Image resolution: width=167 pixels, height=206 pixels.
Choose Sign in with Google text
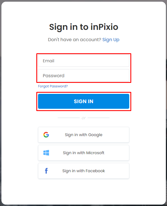click(x=84, y=135)
